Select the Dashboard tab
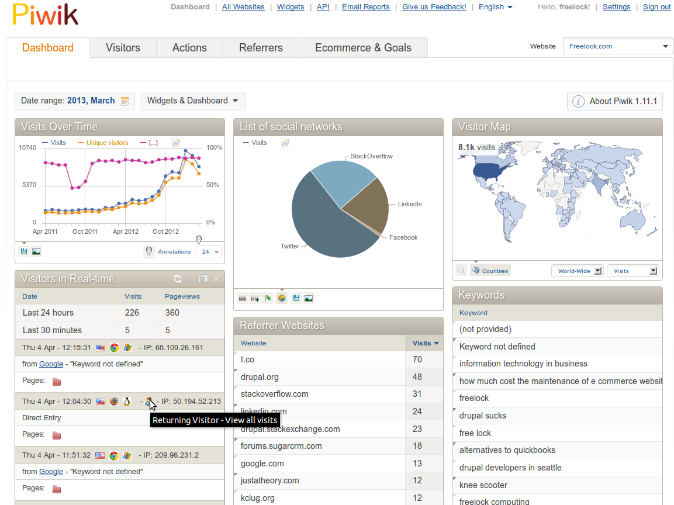 (x=48, y=48)
